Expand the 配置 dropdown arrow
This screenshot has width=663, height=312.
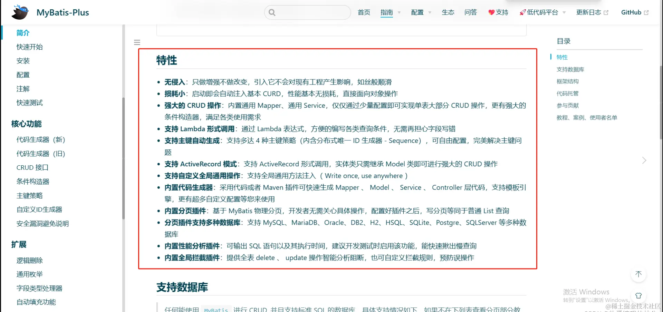(430, 12)
